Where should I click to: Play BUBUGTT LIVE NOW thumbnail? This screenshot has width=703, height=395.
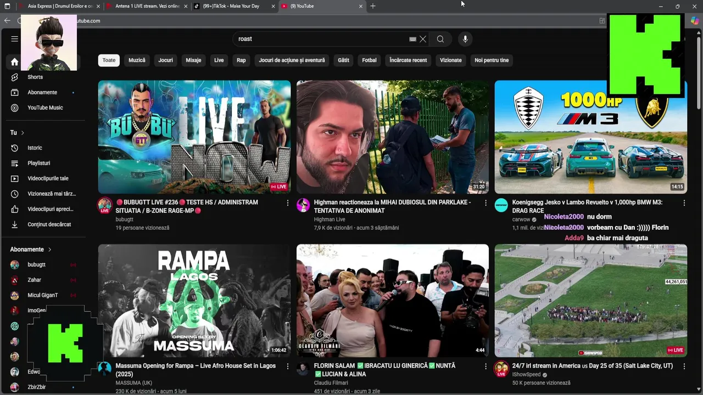194,137
